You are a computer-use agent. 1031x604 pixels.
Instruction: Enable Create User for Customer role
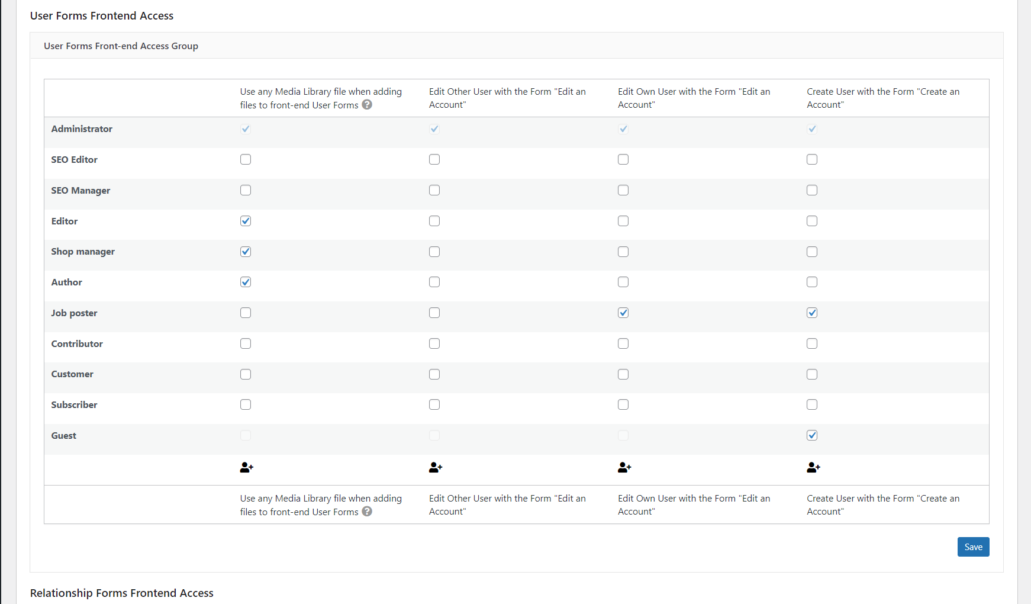coord(812,374)
